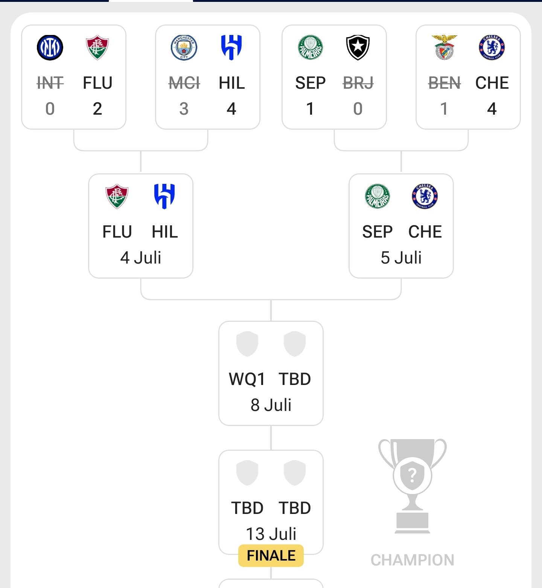Tap the Al Hilal logo beside Manchester City
This screenshot has height=588, width=542.
(231, 48)
